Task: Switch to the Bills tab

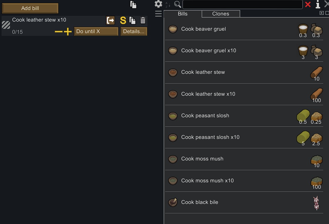Action: (182, 14)
